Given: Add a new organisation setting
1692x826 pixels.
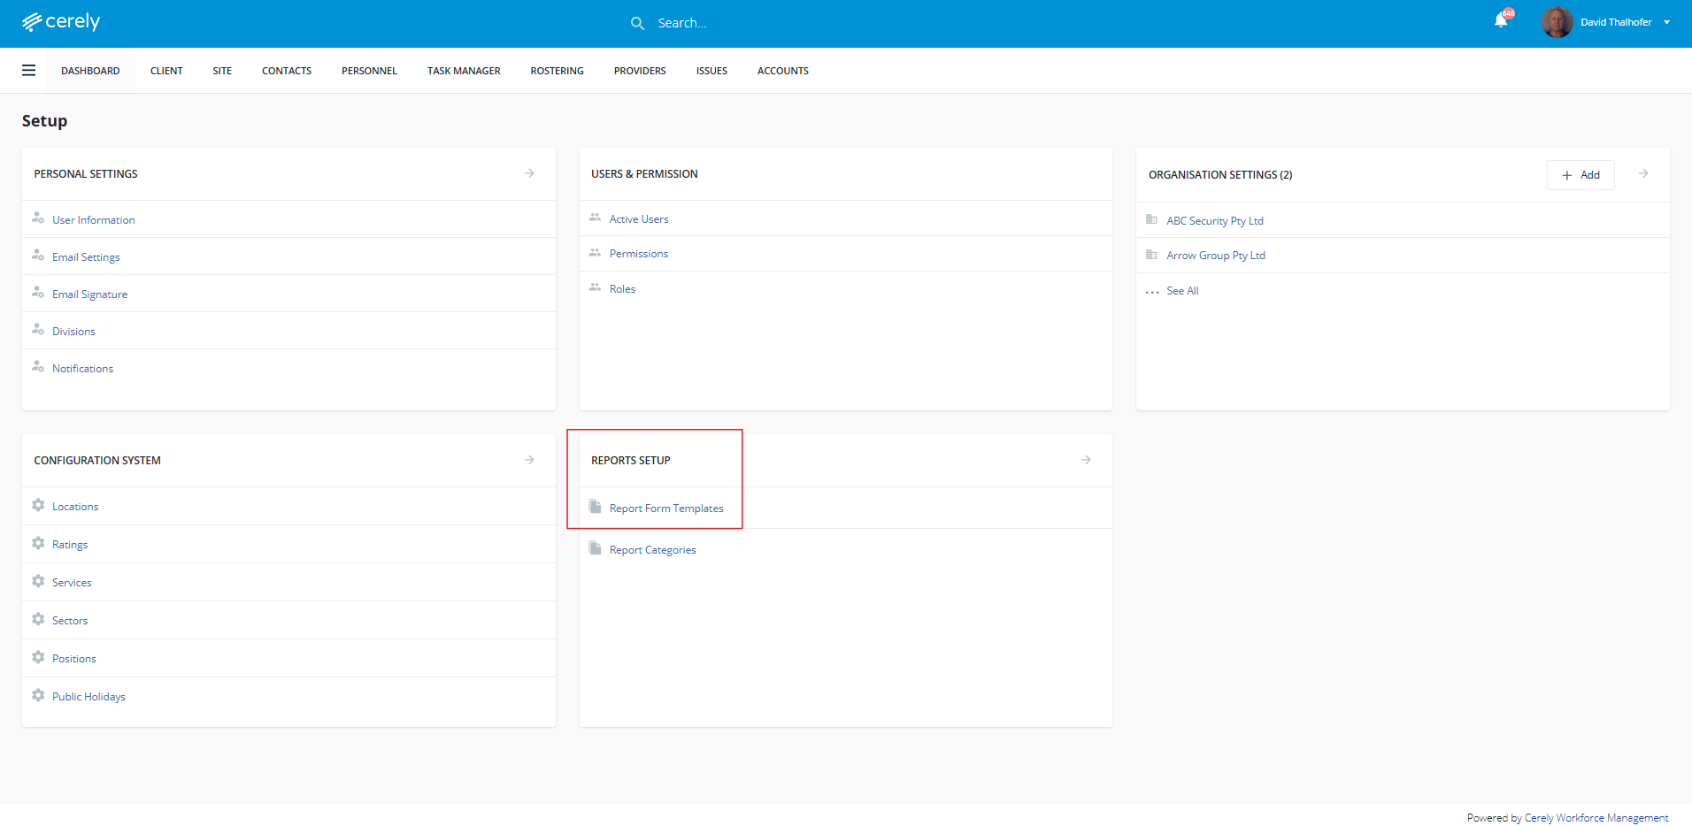Looking at the screenshot, I should click(x=1580, y=175).
